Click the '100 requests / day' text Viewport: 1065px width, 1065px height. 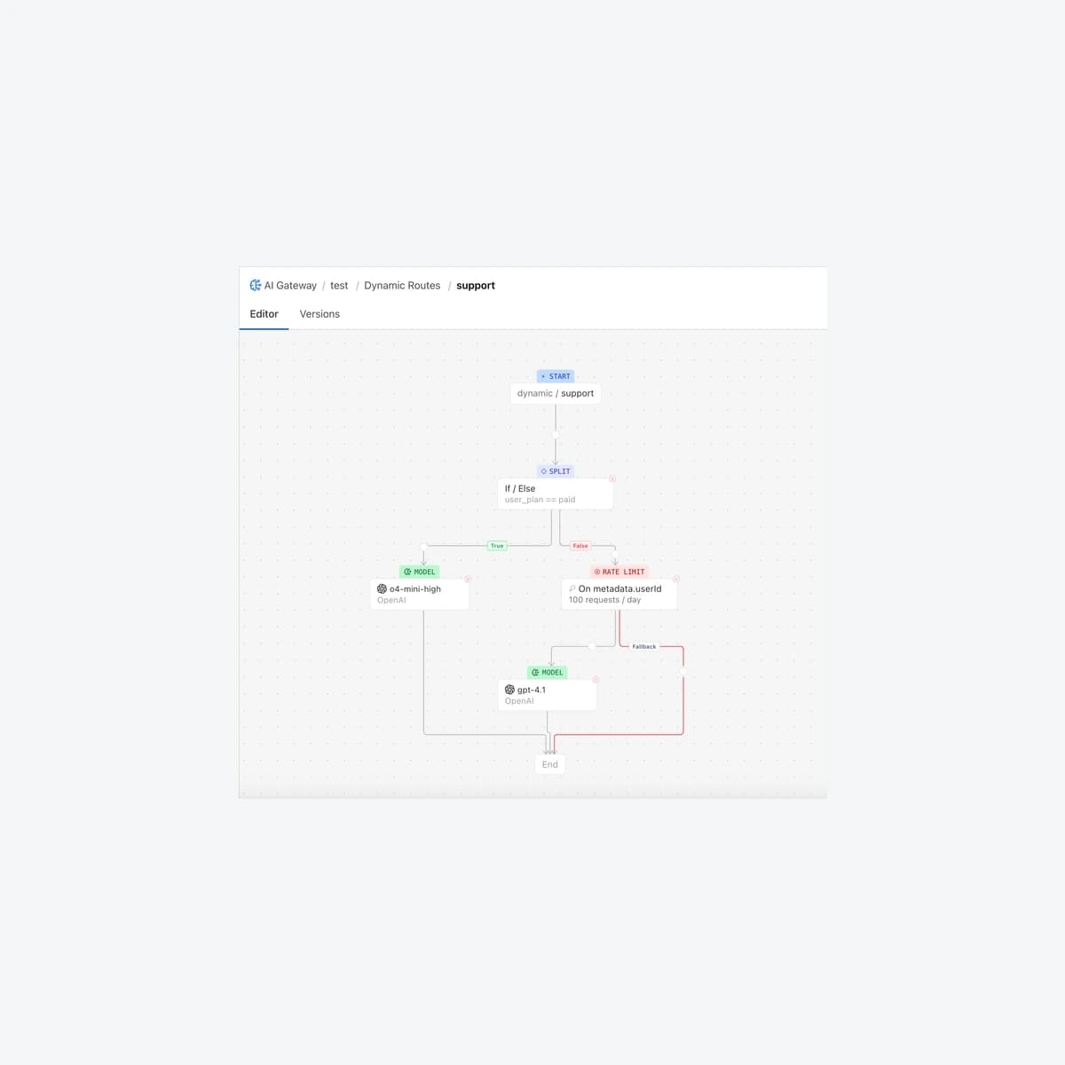[604, 600]
